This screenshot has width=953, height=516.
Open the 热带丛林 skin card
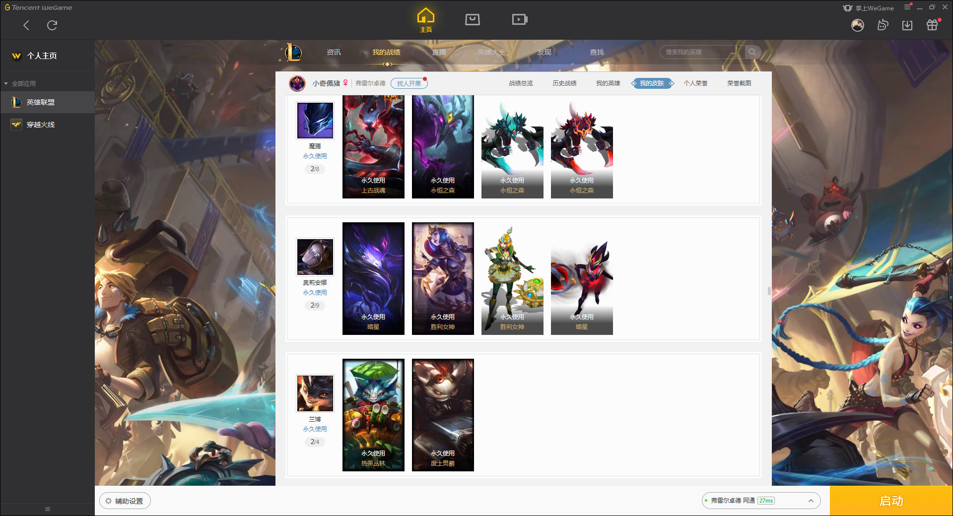(x=373, y=415)
